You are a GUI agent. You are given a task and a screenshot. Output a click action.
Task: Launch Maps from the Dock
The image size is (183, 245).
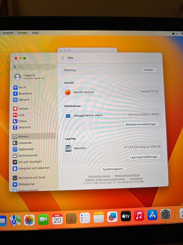tap(15, 220)
